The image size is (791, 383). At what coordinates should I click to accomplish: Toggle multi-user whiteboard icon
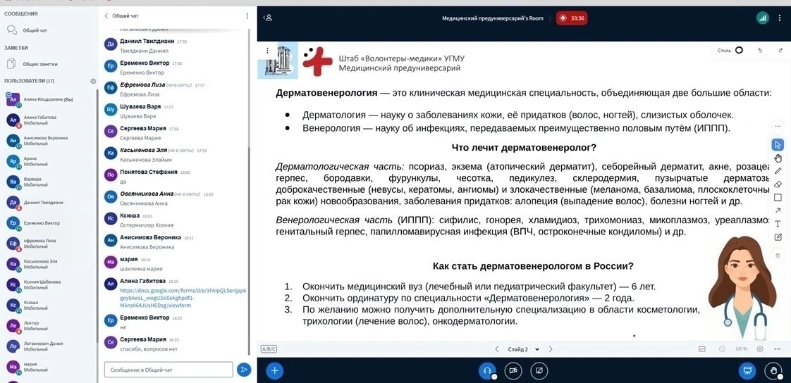point(701,349)
